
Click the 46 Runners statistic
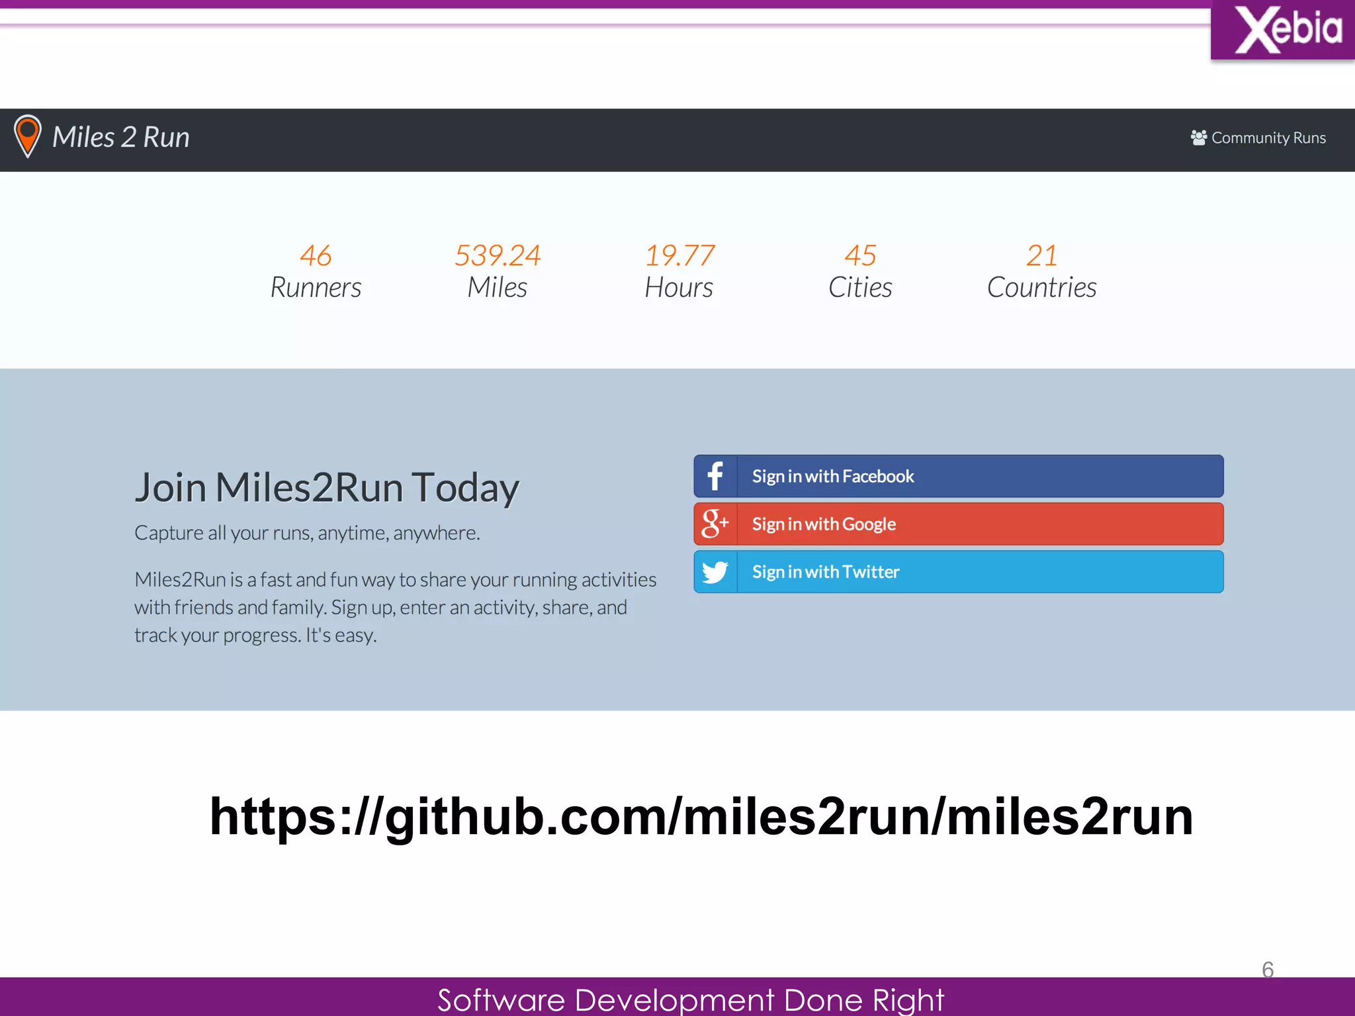[316, 271]
